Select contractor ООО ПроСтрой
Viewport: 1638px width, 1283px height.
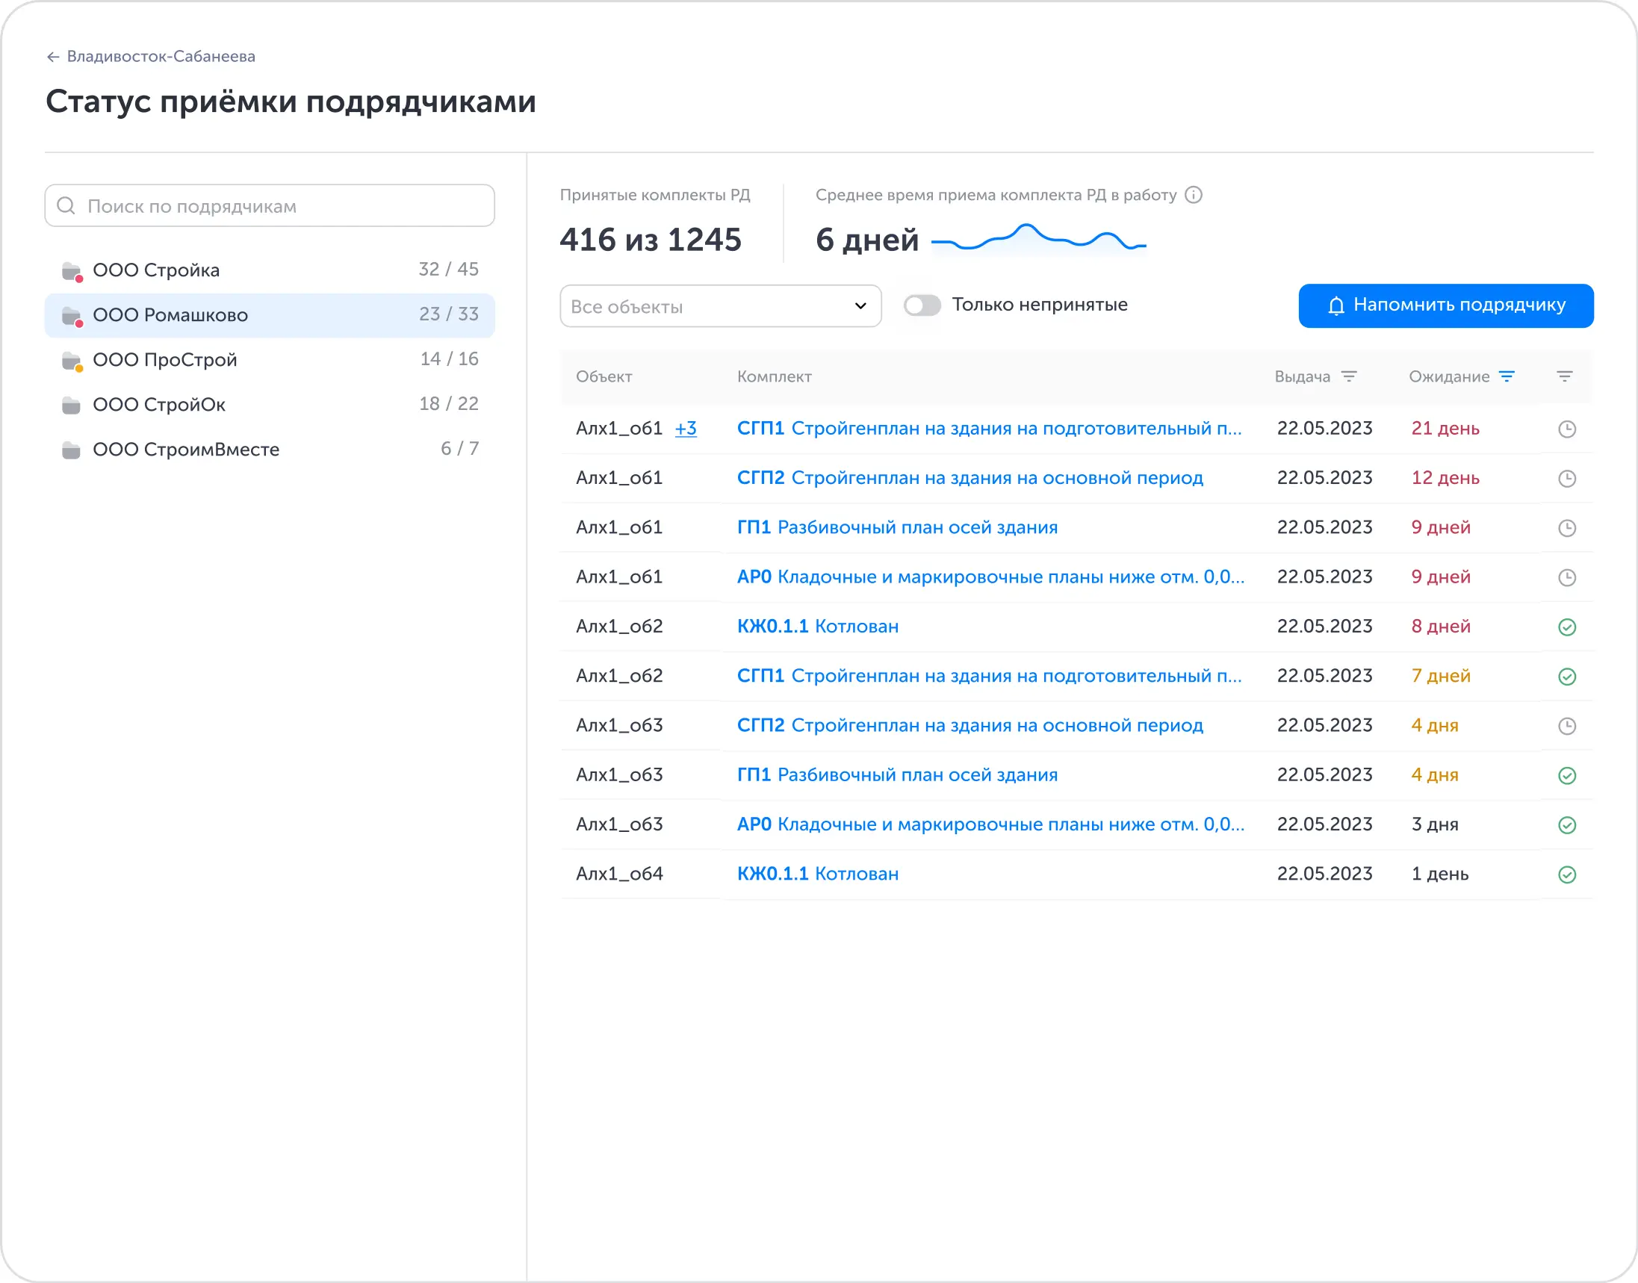[270, 360]
